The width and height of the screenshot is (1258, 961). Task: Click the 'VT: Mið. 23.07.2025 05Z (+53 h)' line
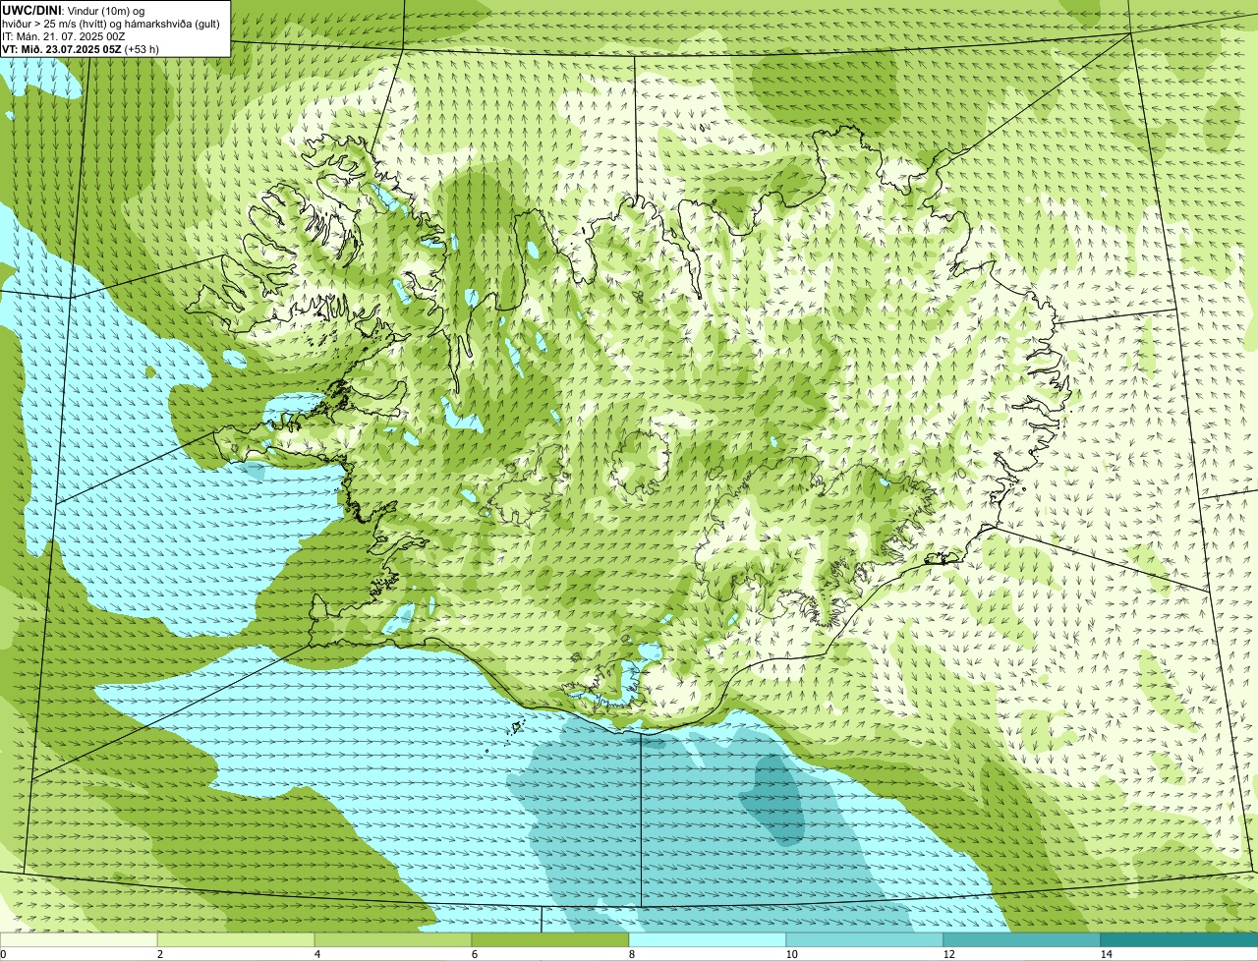pyautogui.click(x=81, y=48)
